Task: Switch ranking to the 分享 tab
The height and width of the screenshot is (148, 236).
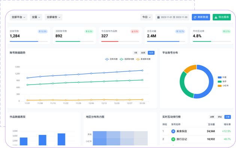Action: tap(228, 117)
